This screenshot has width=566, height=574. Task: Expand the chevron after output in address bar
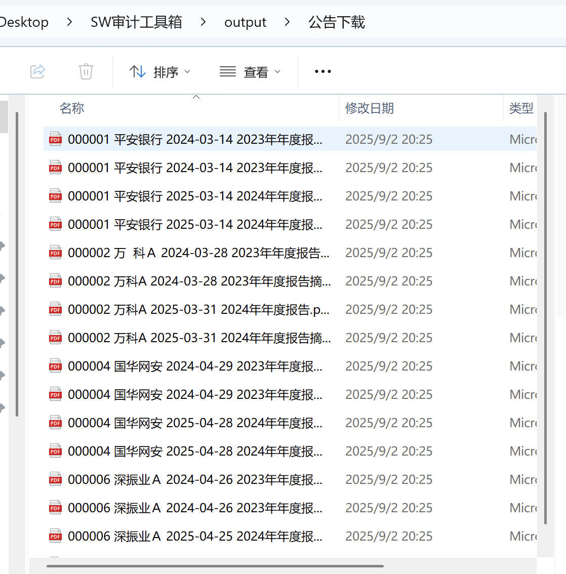287,22
